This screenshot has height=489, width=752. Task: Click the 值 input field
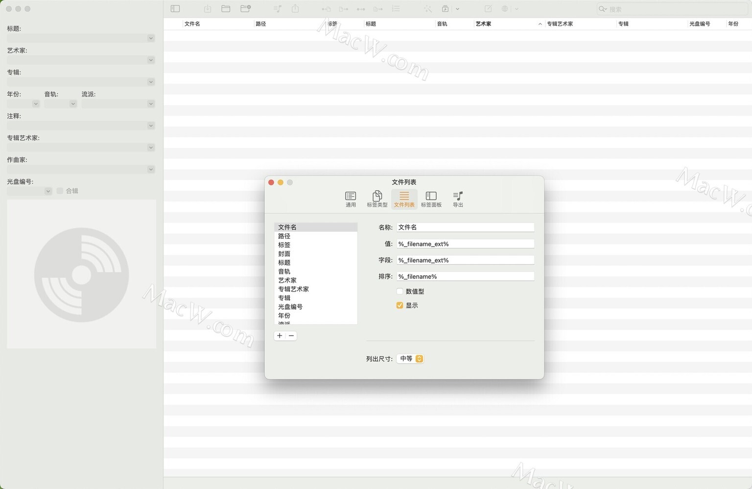[x=465, y=244]
